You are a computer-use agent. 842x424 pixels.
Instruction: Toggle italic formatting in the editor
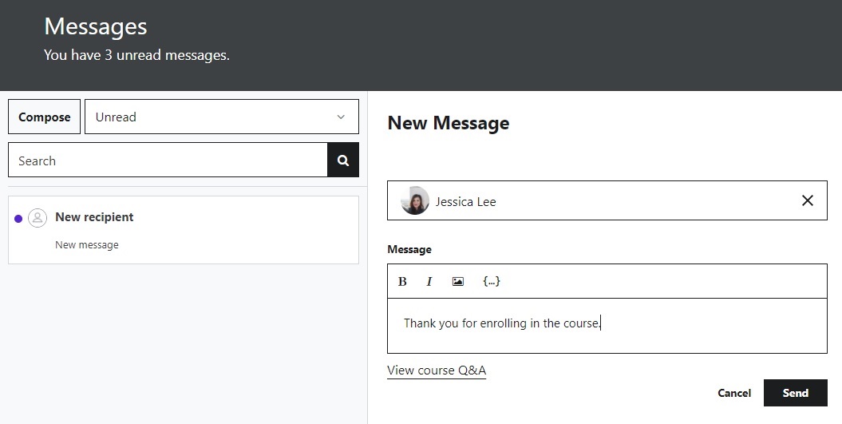tap(429, 281)
